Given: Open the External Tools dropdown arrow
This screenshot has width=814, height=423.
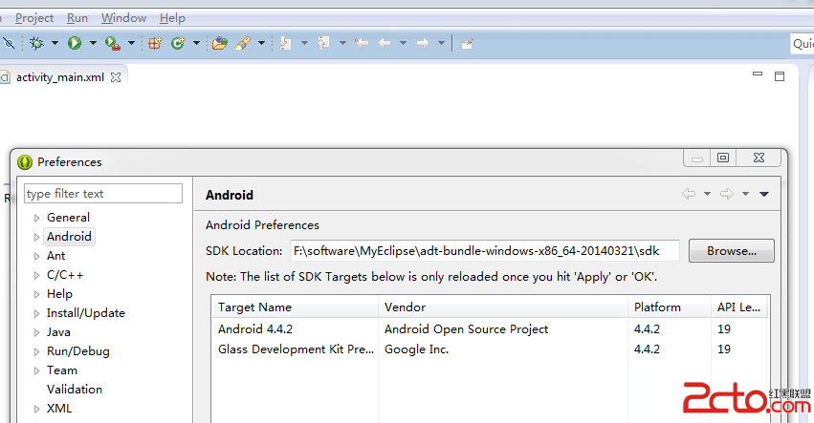Looking at the screenshot, I should point(131,44).
